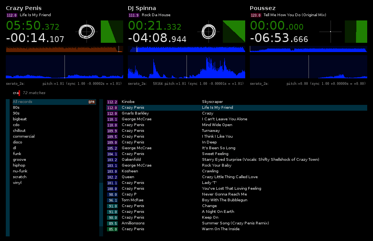This screenshot has height=241, width=373.
Task: Select the Kinobe Skyscraper track
Action: point(237,102)
